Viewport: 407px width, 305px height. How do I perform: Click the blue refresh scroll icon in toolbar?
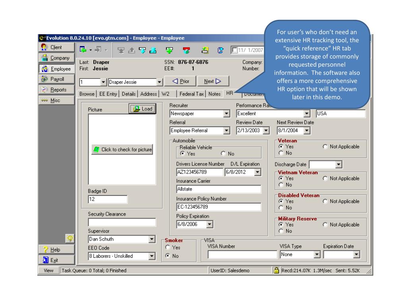click(220, 50)
